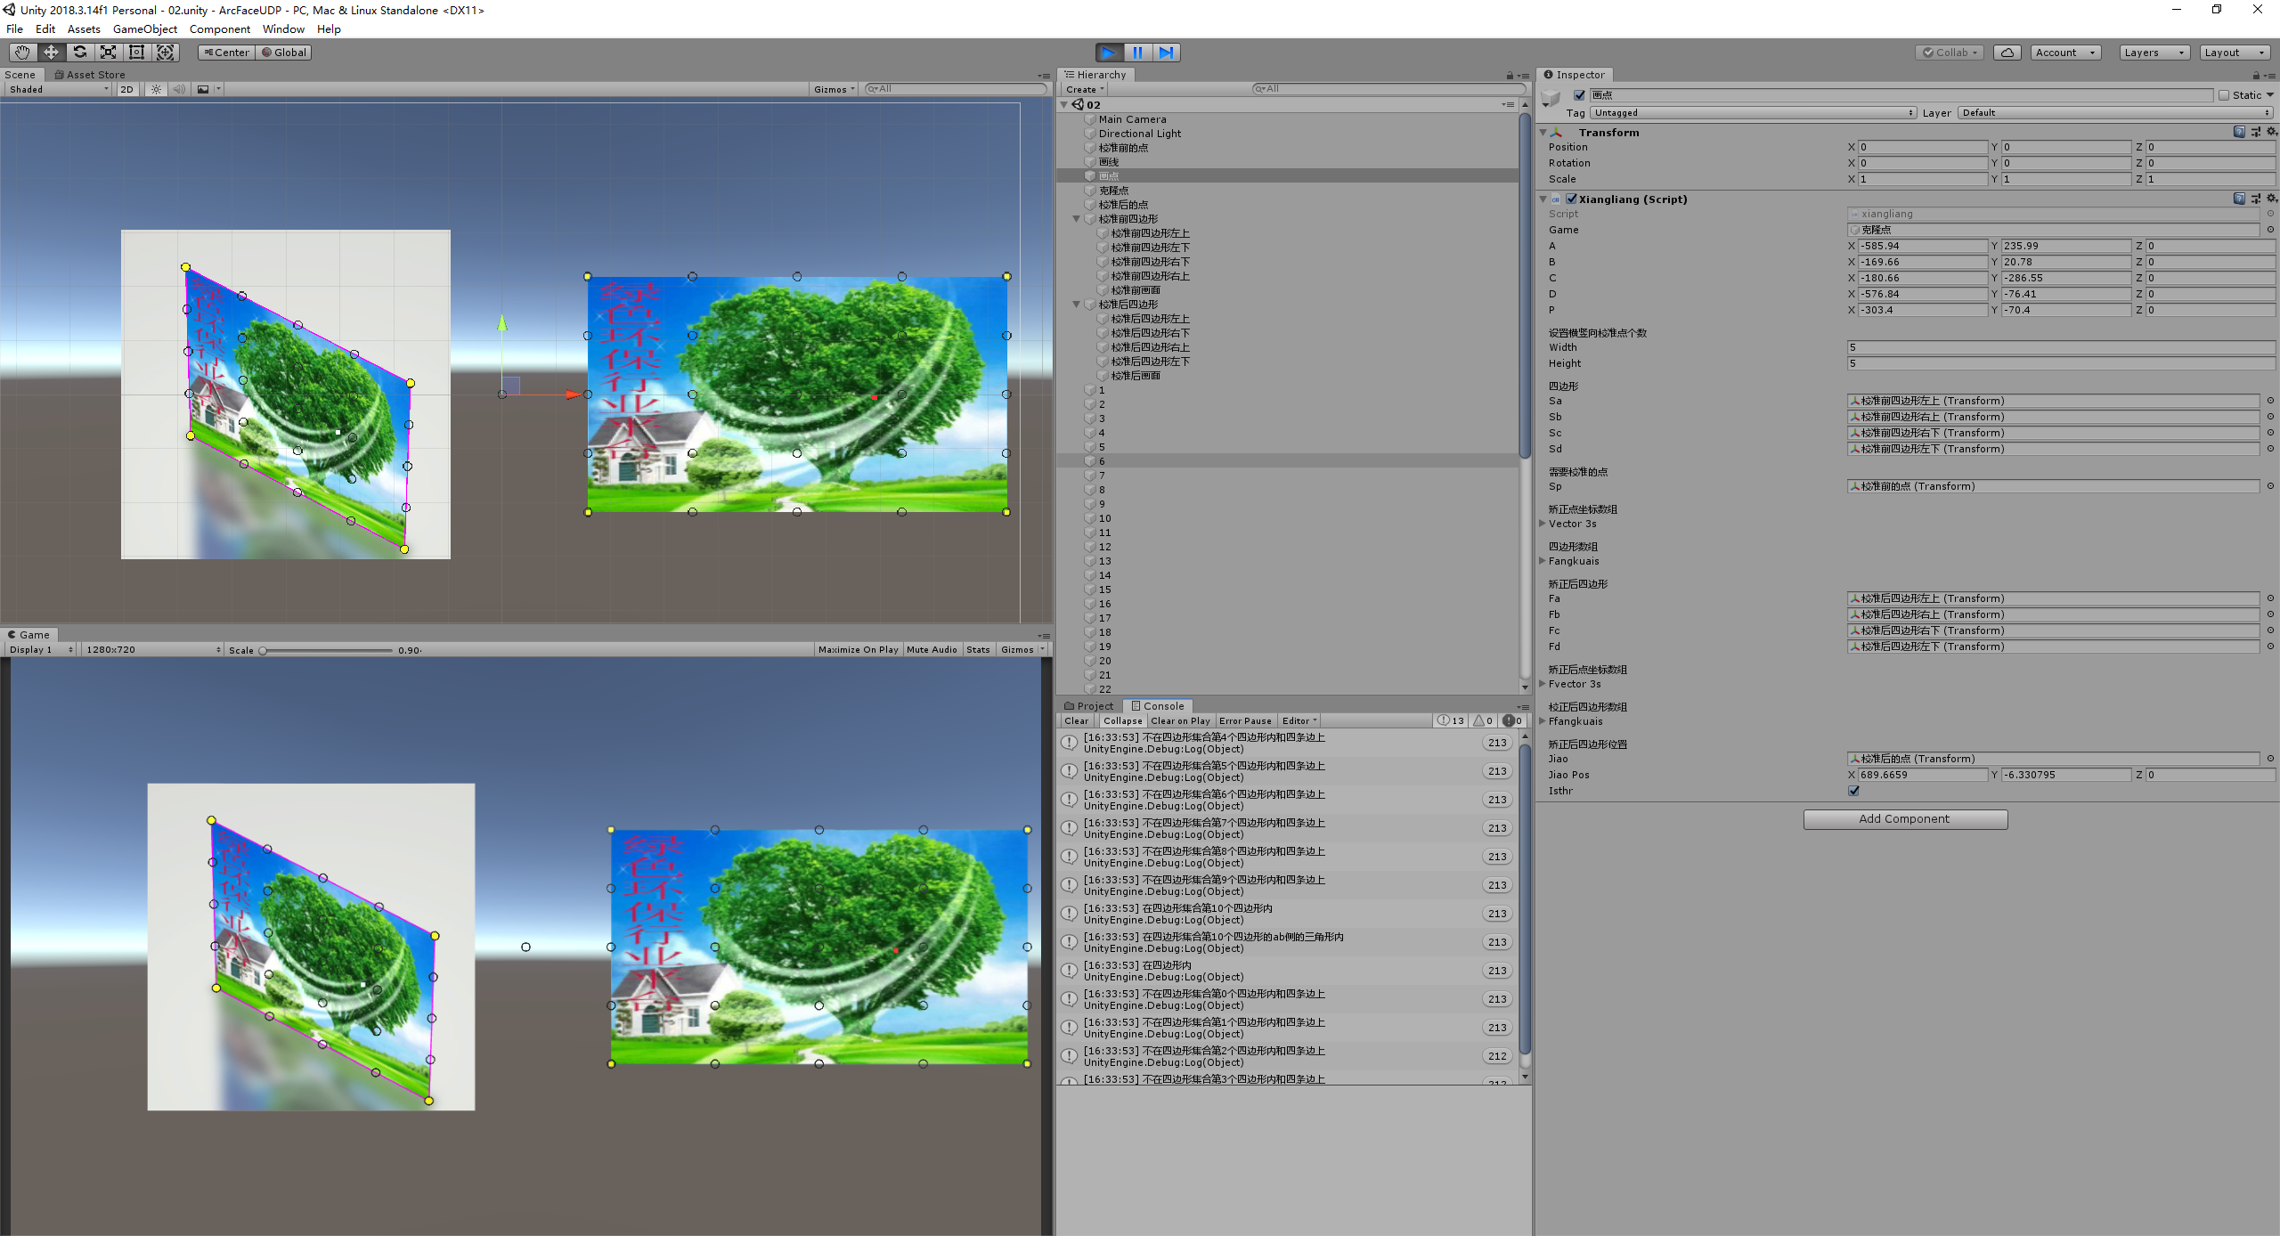Uncheck the Isthr checkbox
Viewport: 2280px width, 1236px height.
[1853, 791]
